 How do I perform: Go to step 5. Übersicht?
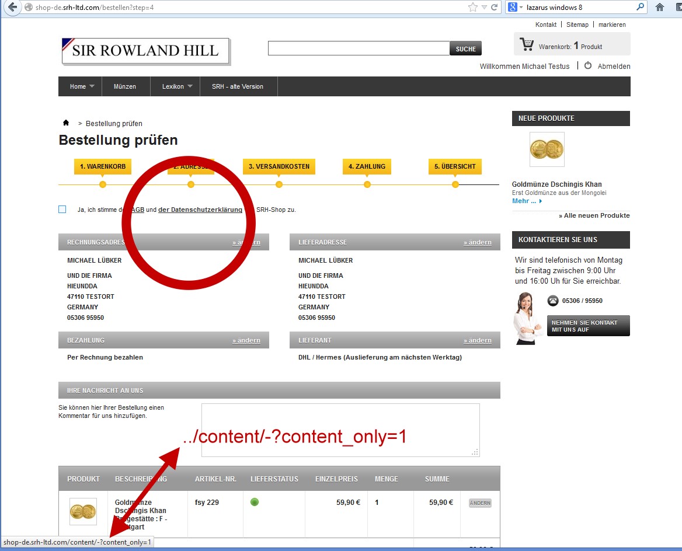(x=455, y=166)
